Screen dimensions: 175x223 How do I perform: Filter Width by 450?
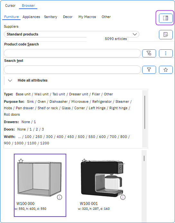[x=70, y=137]
